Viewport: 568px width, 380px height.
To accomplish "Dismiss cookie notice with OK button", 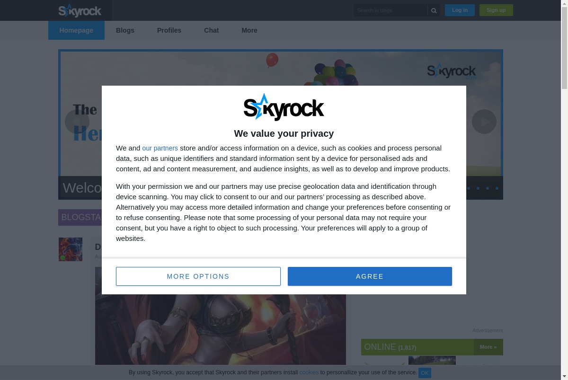I will click(425, 373).
